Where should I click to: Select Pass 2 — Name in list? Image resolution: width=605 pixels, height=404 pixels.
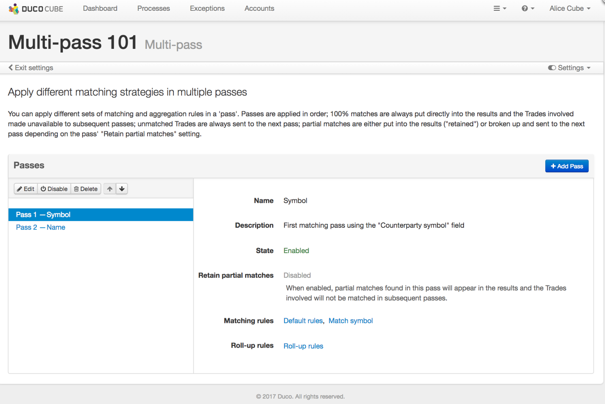tap(41, 227)
